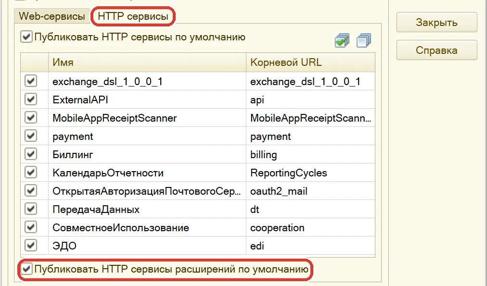Select the MobileAppReceiptScanner name cell
The width and height of the screenshot is (487, 286).
pyautogui.click(x=147, y=118)
